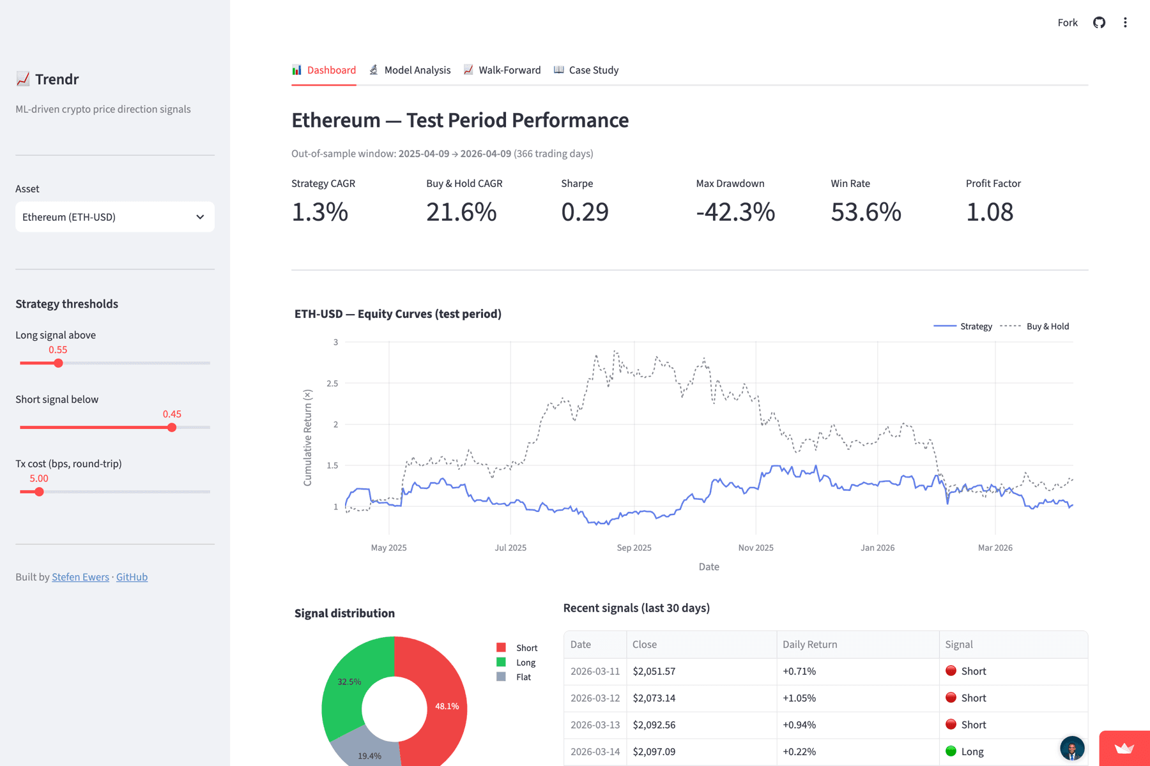Open the GitHub link in sidebar
The image size is (1150, 766).
[x=132, y=577]
